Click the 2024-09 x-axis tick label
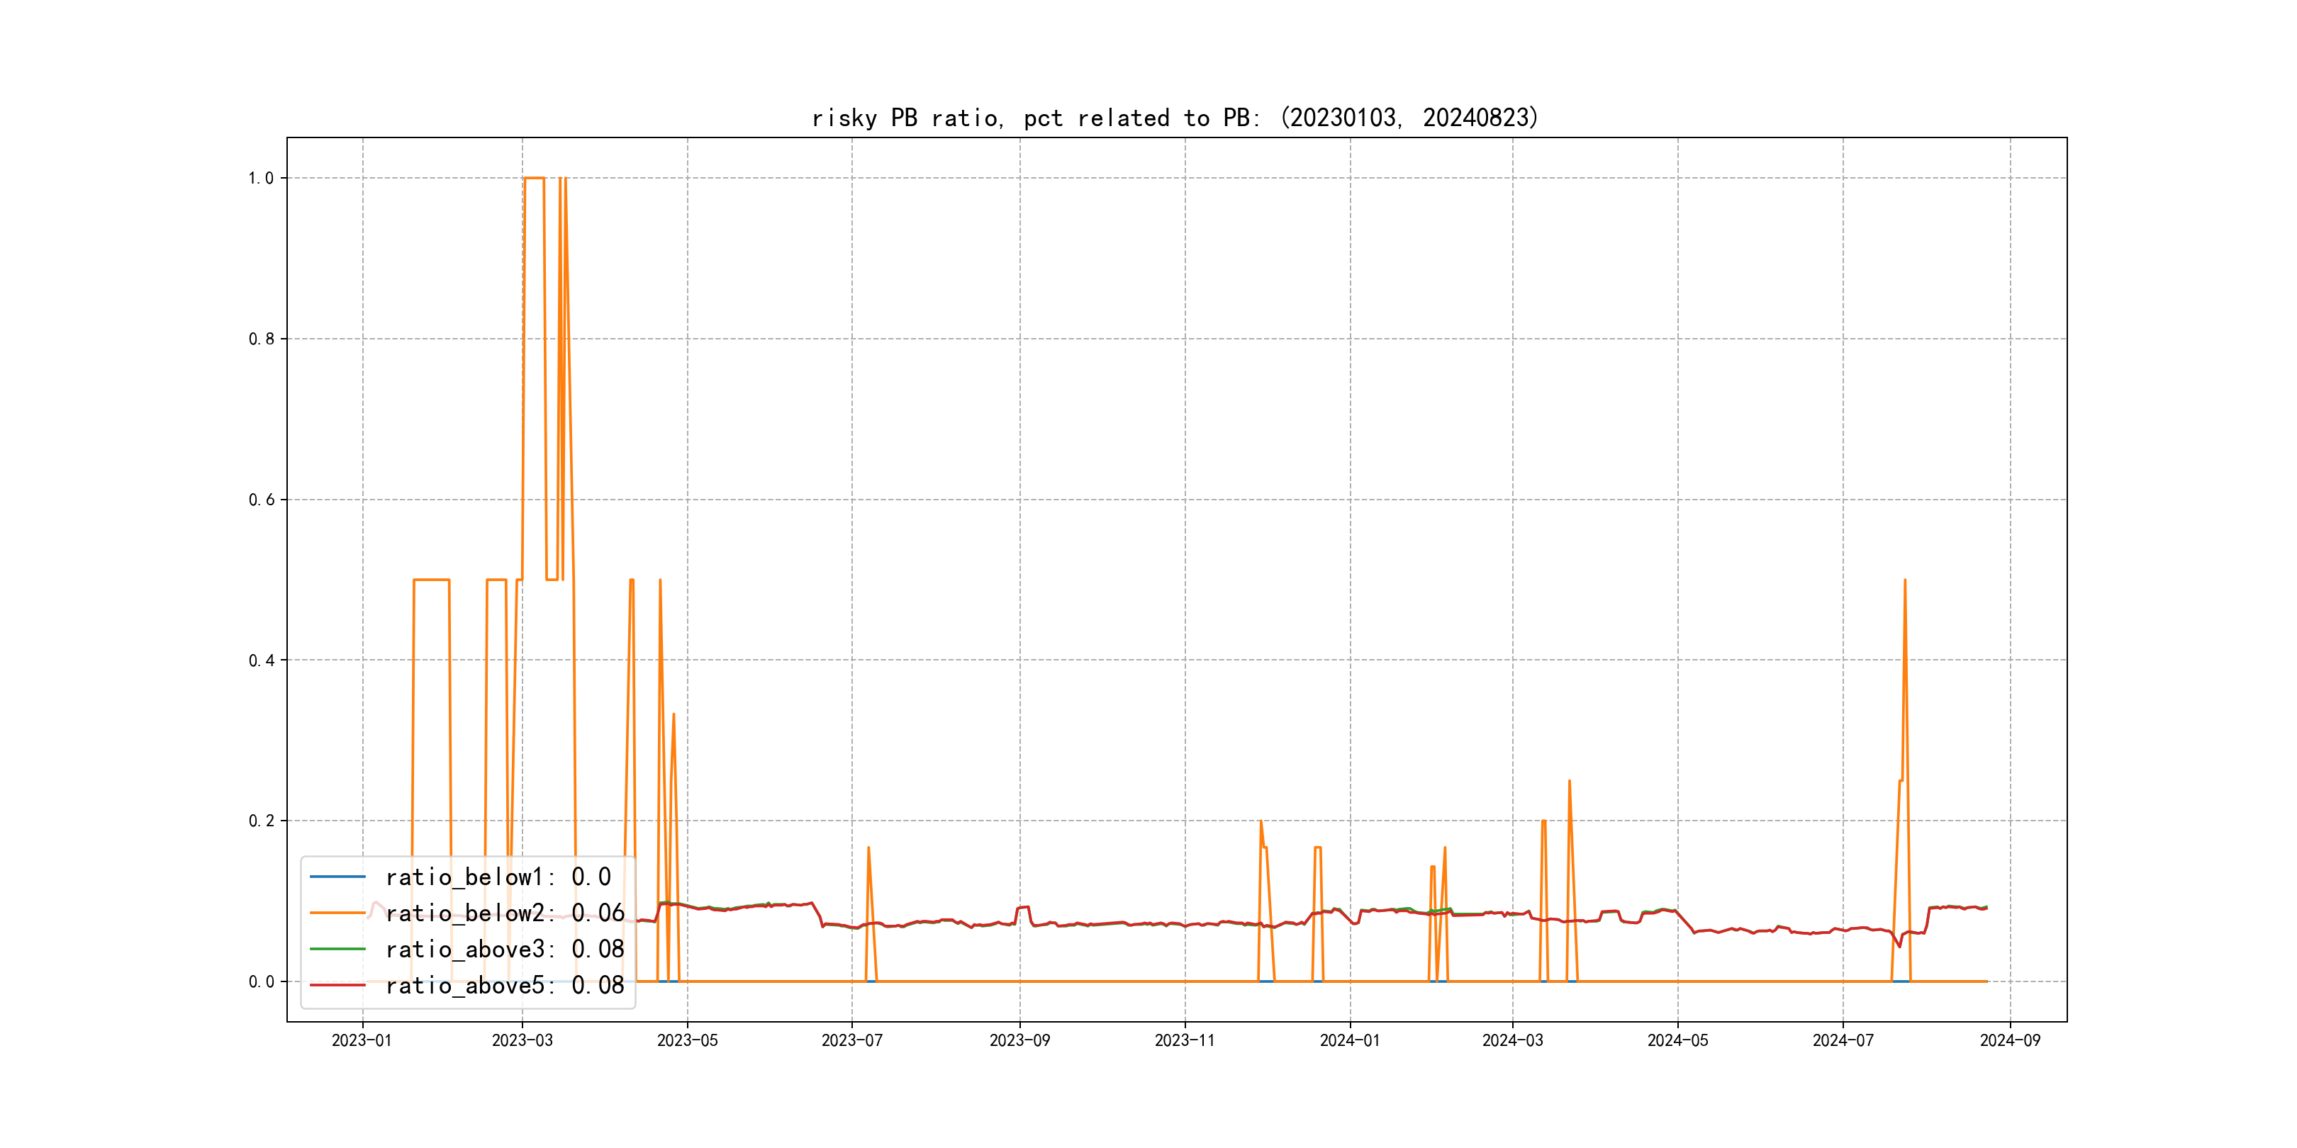The width and height of the screenshot is (2297, 1148). [2009, 1040]
